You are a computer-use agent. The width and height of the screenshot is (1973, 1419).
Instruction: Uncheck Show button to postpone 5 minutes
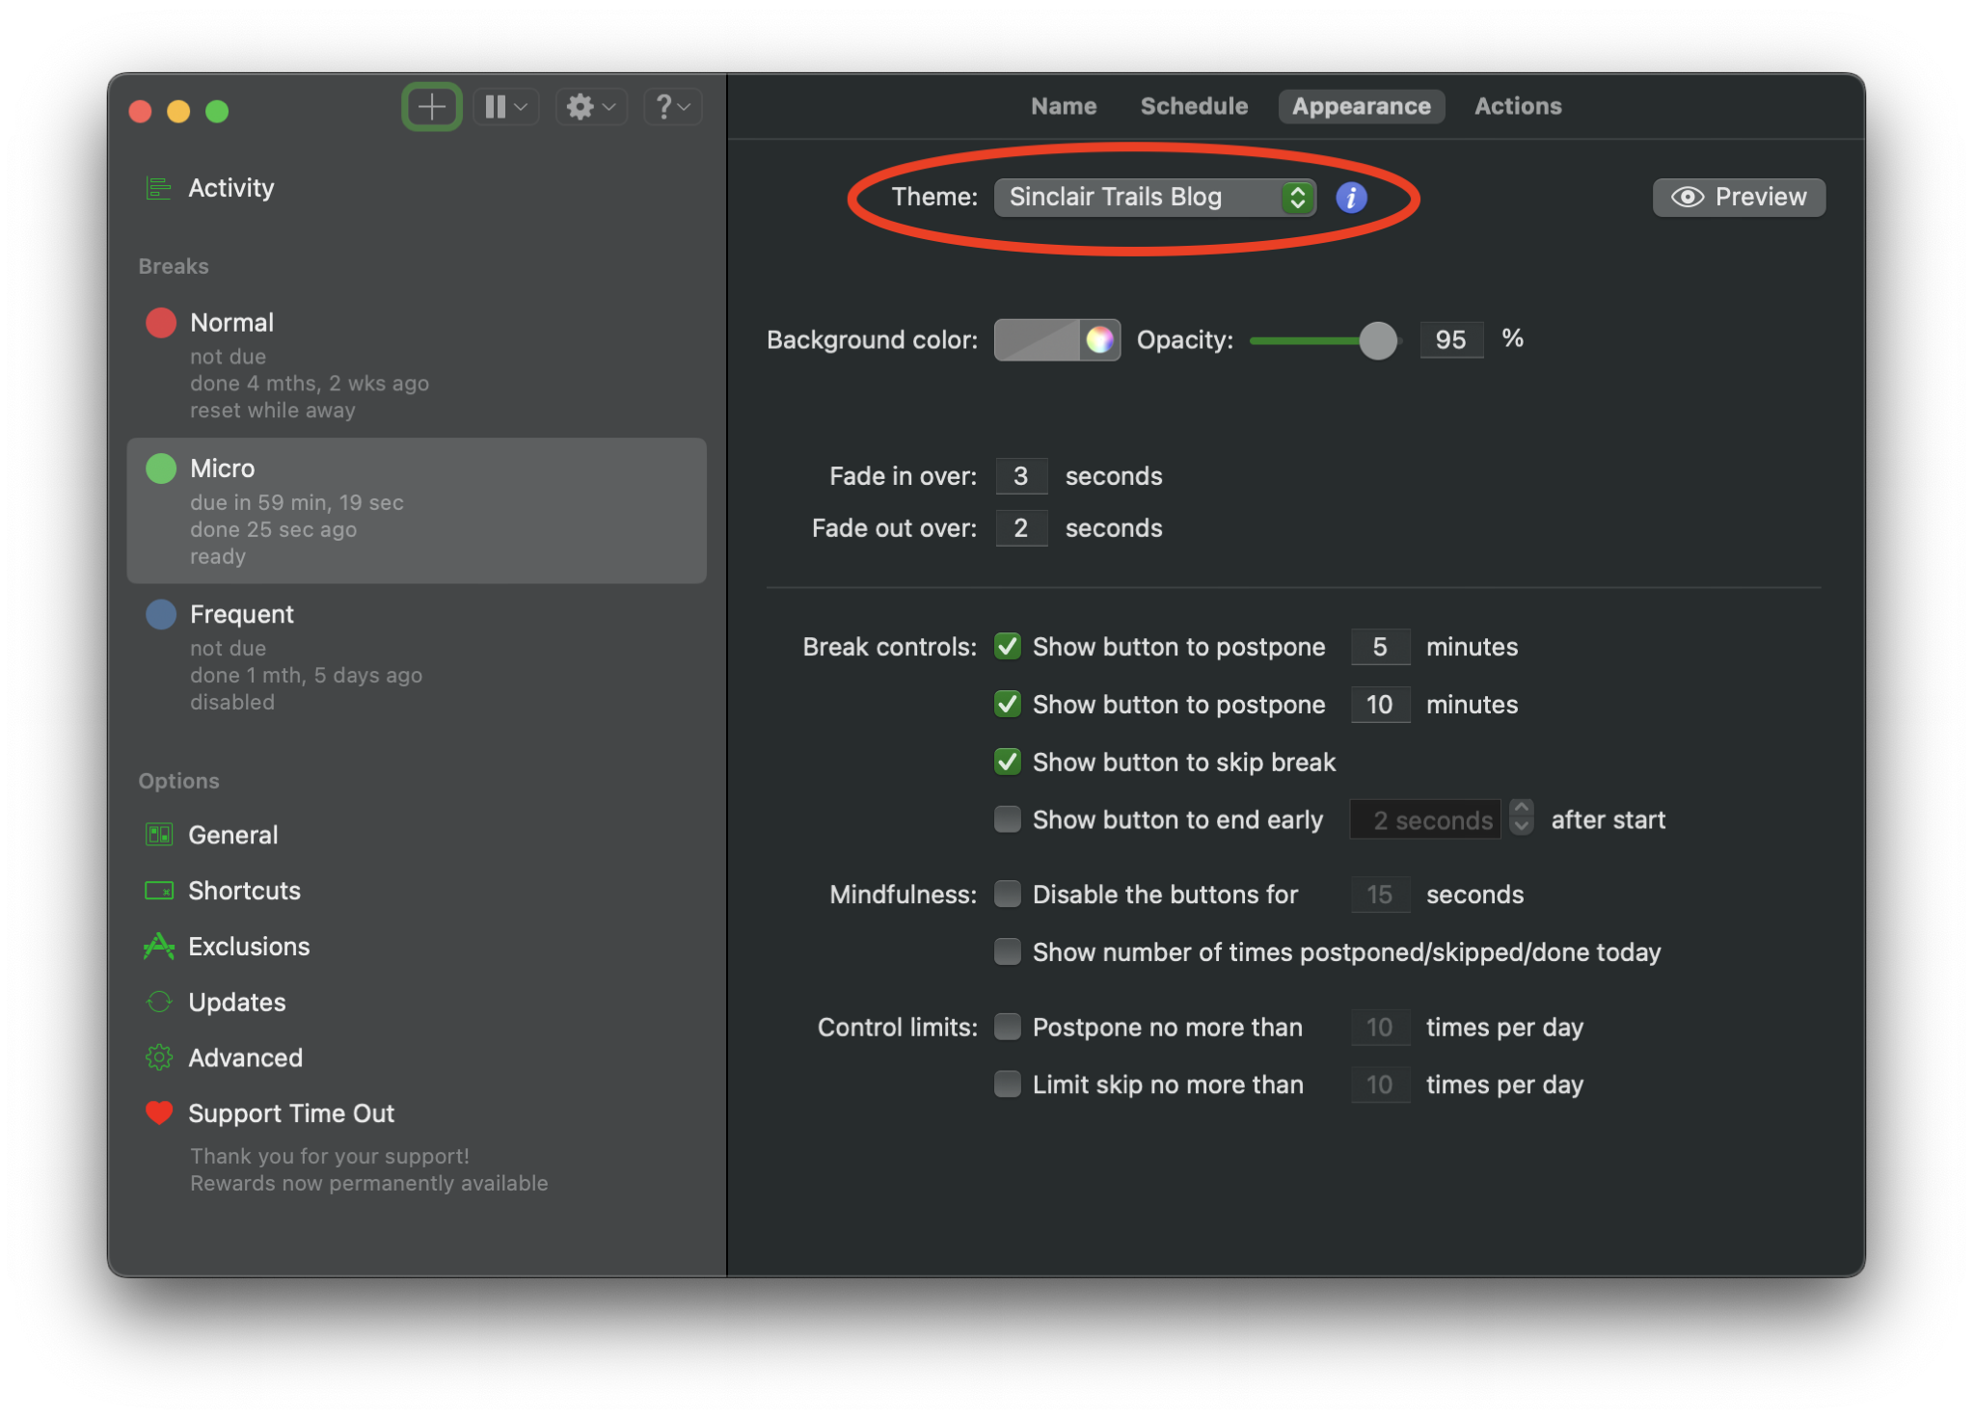(x=1008, y=647)
